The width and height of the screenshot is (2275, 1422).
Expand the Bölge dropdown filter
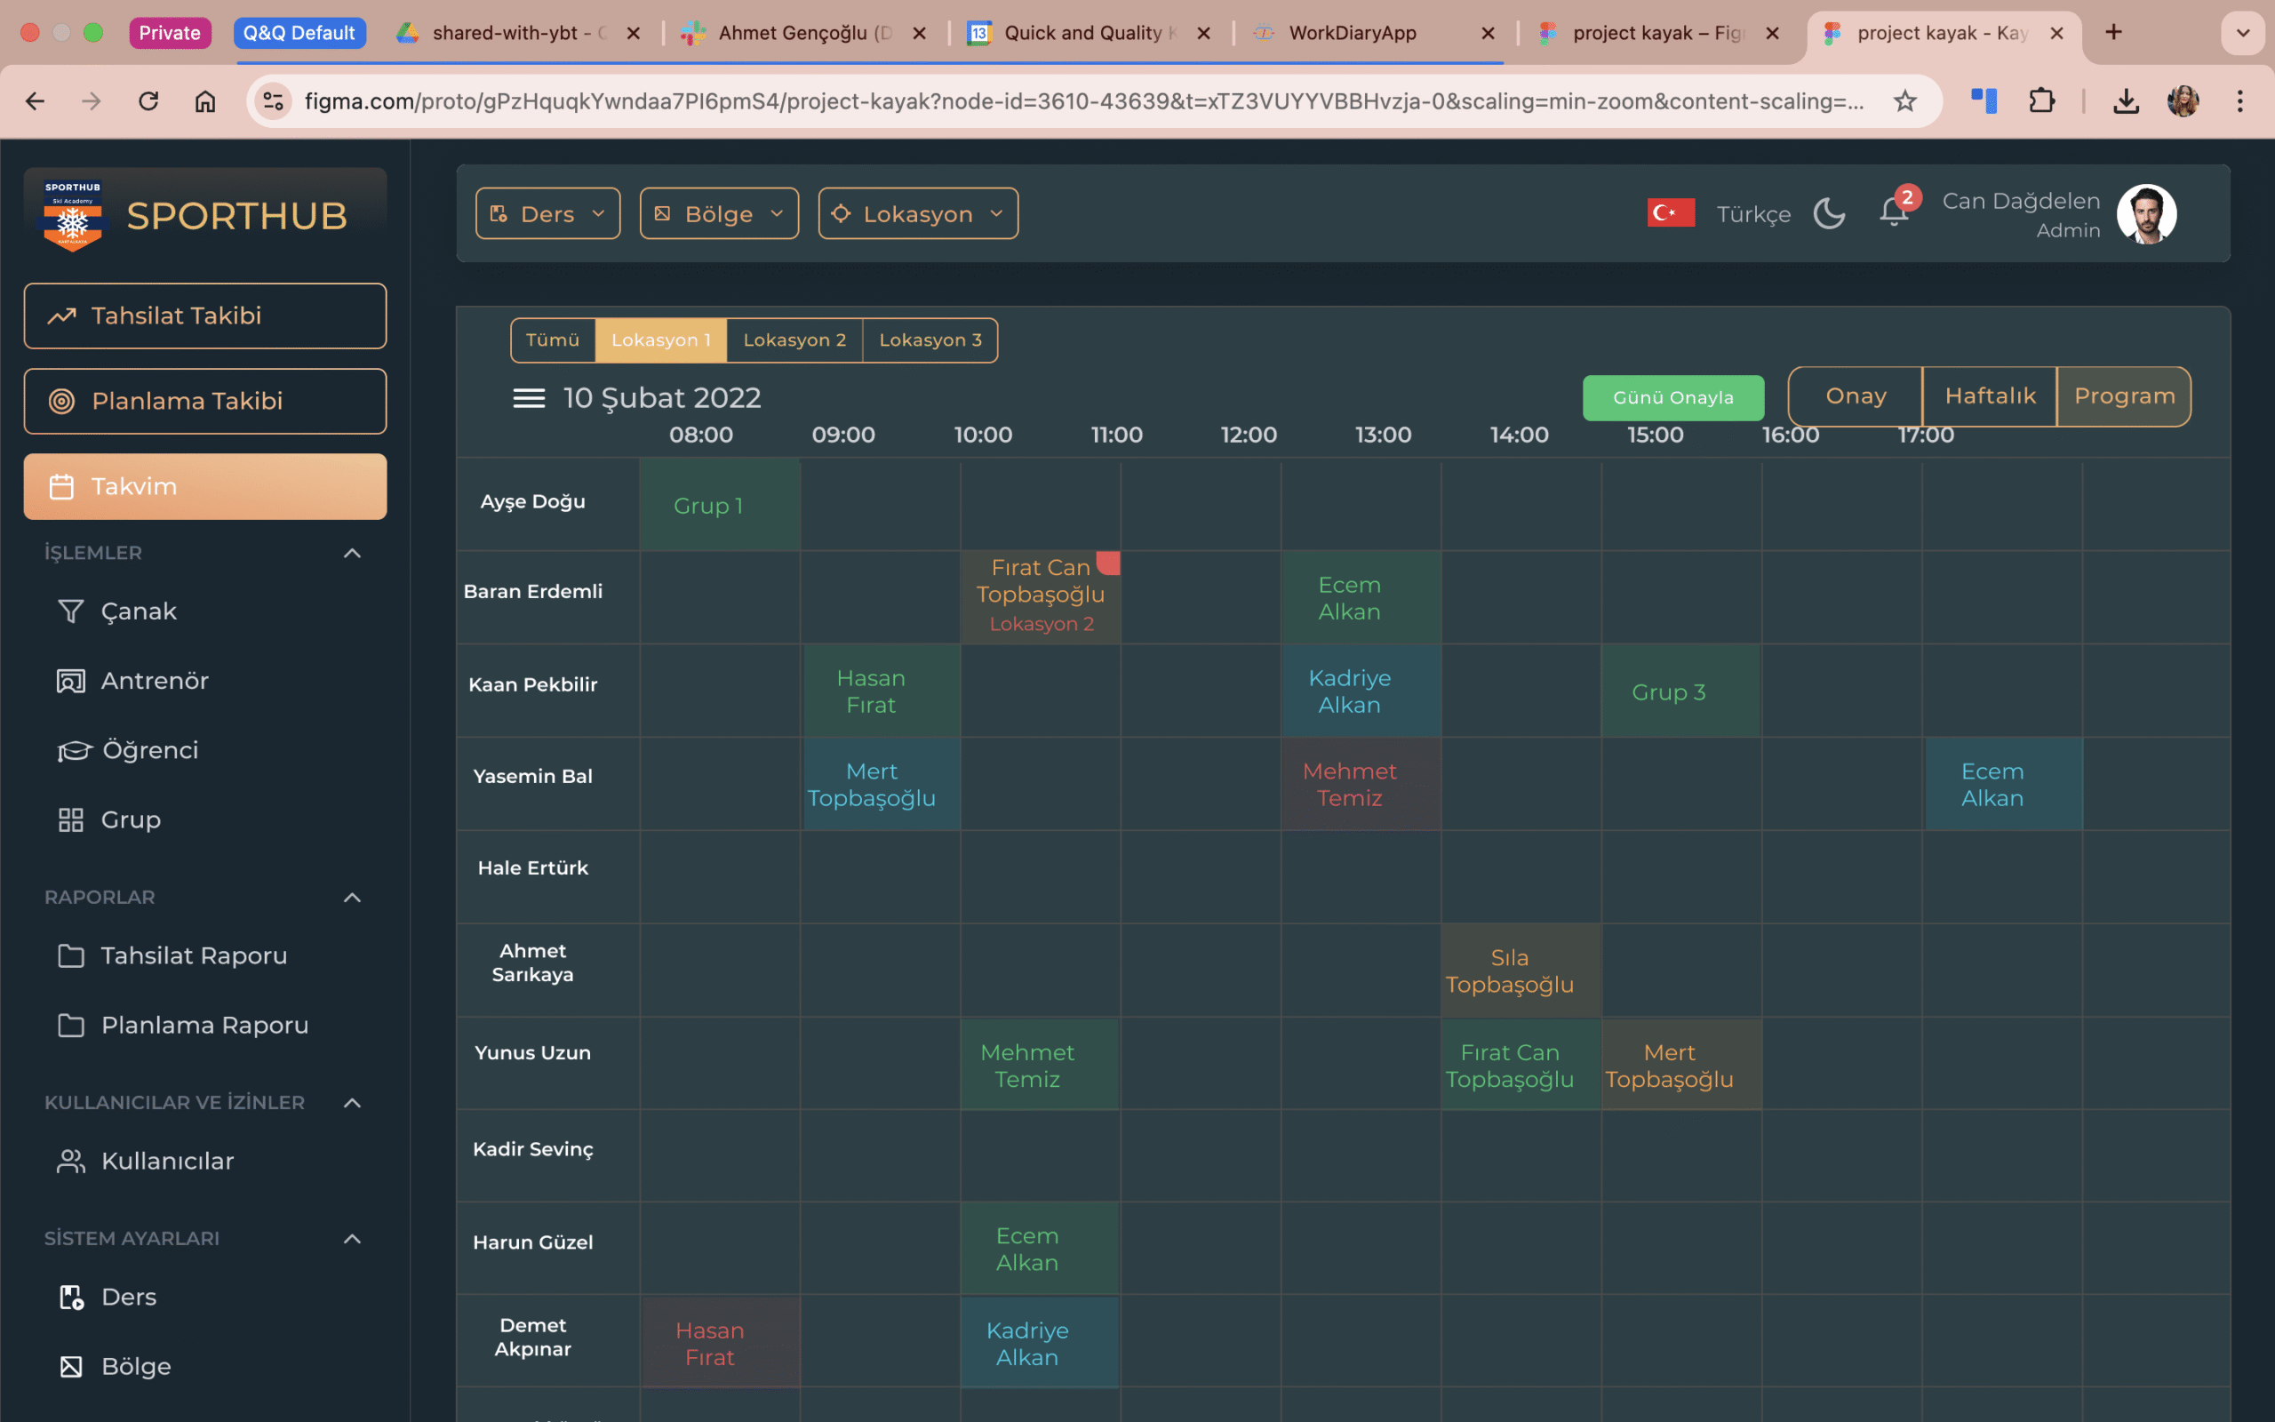[718, 213]
